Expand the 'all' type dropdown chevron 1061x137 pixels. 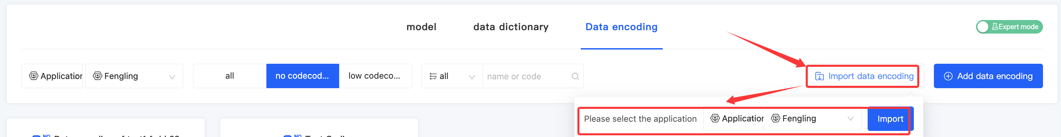[x=472, y=77]
